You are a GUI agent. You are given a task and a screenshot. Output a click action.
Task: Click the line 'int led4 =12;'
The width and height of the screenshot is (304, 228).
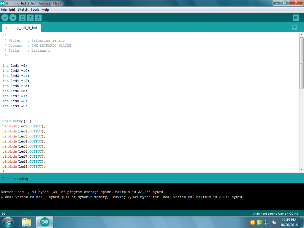pyautogui.click(x=16, y=81)
